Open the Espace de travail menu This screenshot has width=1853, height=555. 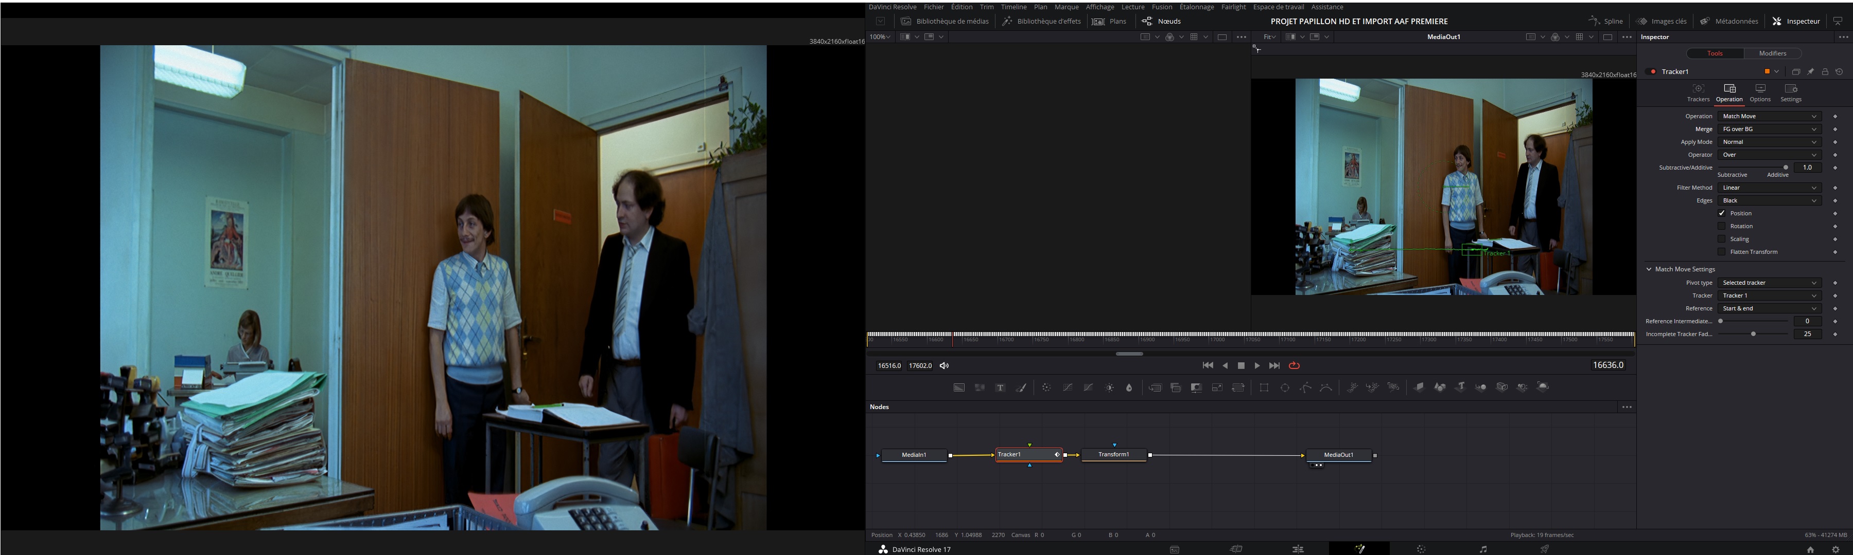click(x=1278, y=7)
